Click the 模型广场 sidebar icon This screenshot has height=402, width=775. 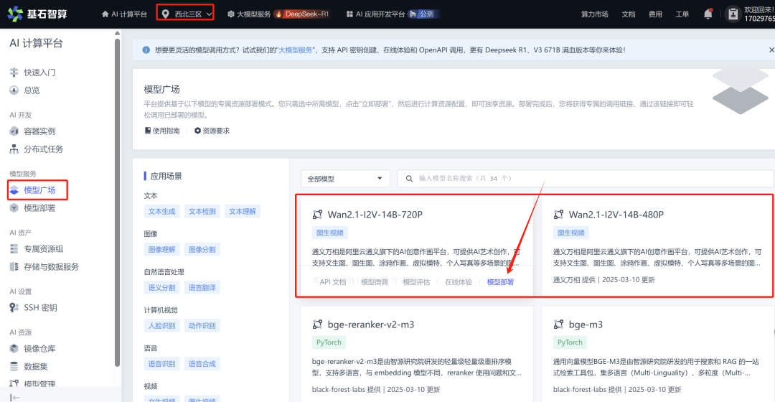pos(14,190)
